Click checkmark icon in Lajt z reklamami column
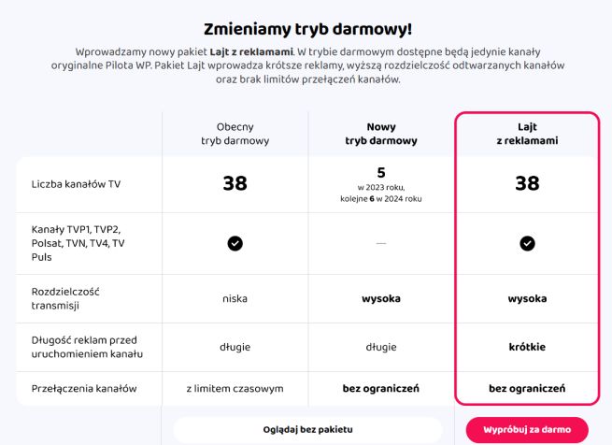Viewport: 612px width, 445px height. click(527, 243)
